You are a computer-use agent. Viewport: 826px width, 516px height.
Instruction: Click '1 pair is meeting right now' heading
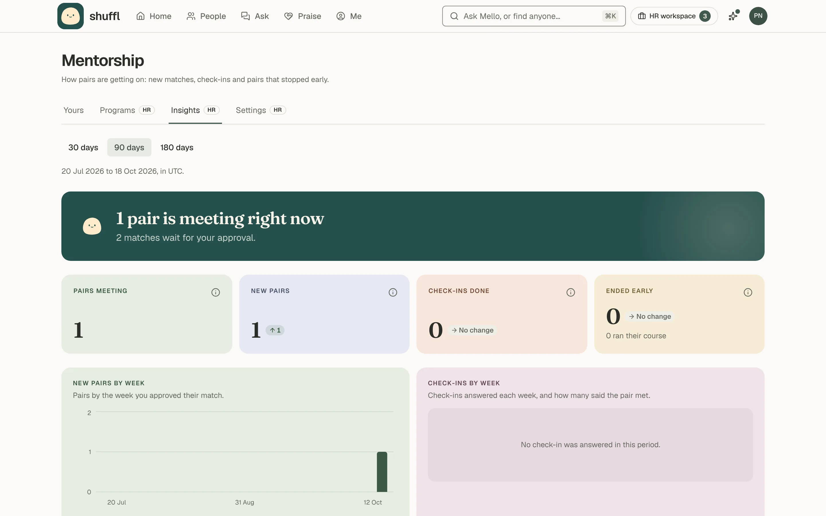[220, 218]
